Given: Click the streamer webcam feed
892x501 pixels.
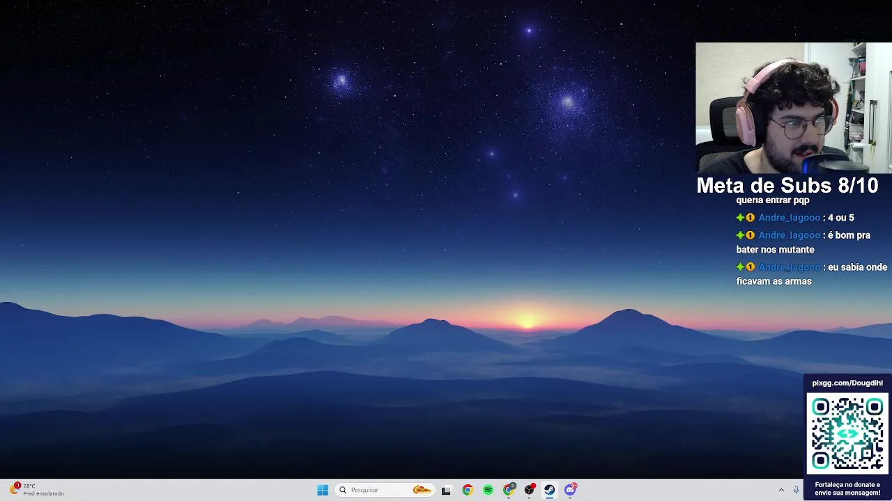Looking at the screenshot, I should 794,108.
